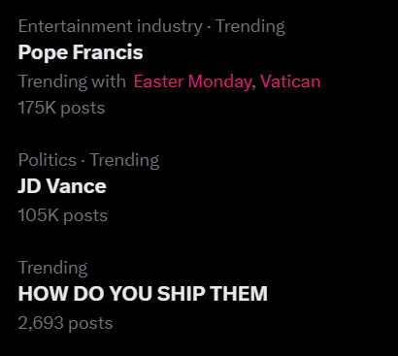Click 'Trending' beside Politics

coord(124,160)
